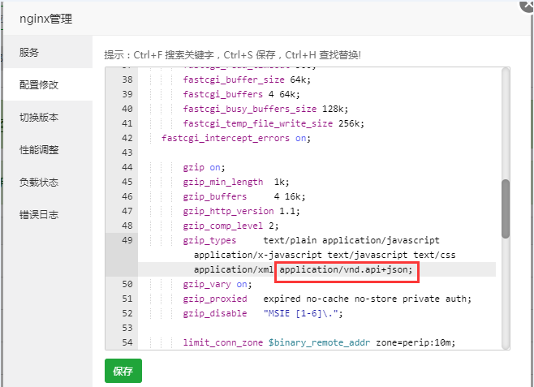
Task: Open the 服务 tab
Action: (29, 53)
